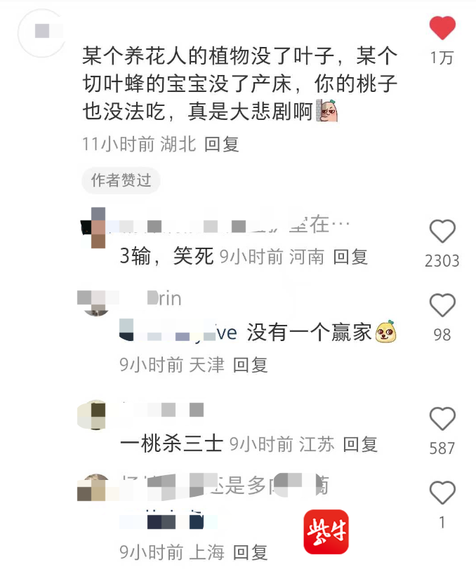Reply to the bottom 上海 comment
Screen dimensions: 476x574
point(251,552)
